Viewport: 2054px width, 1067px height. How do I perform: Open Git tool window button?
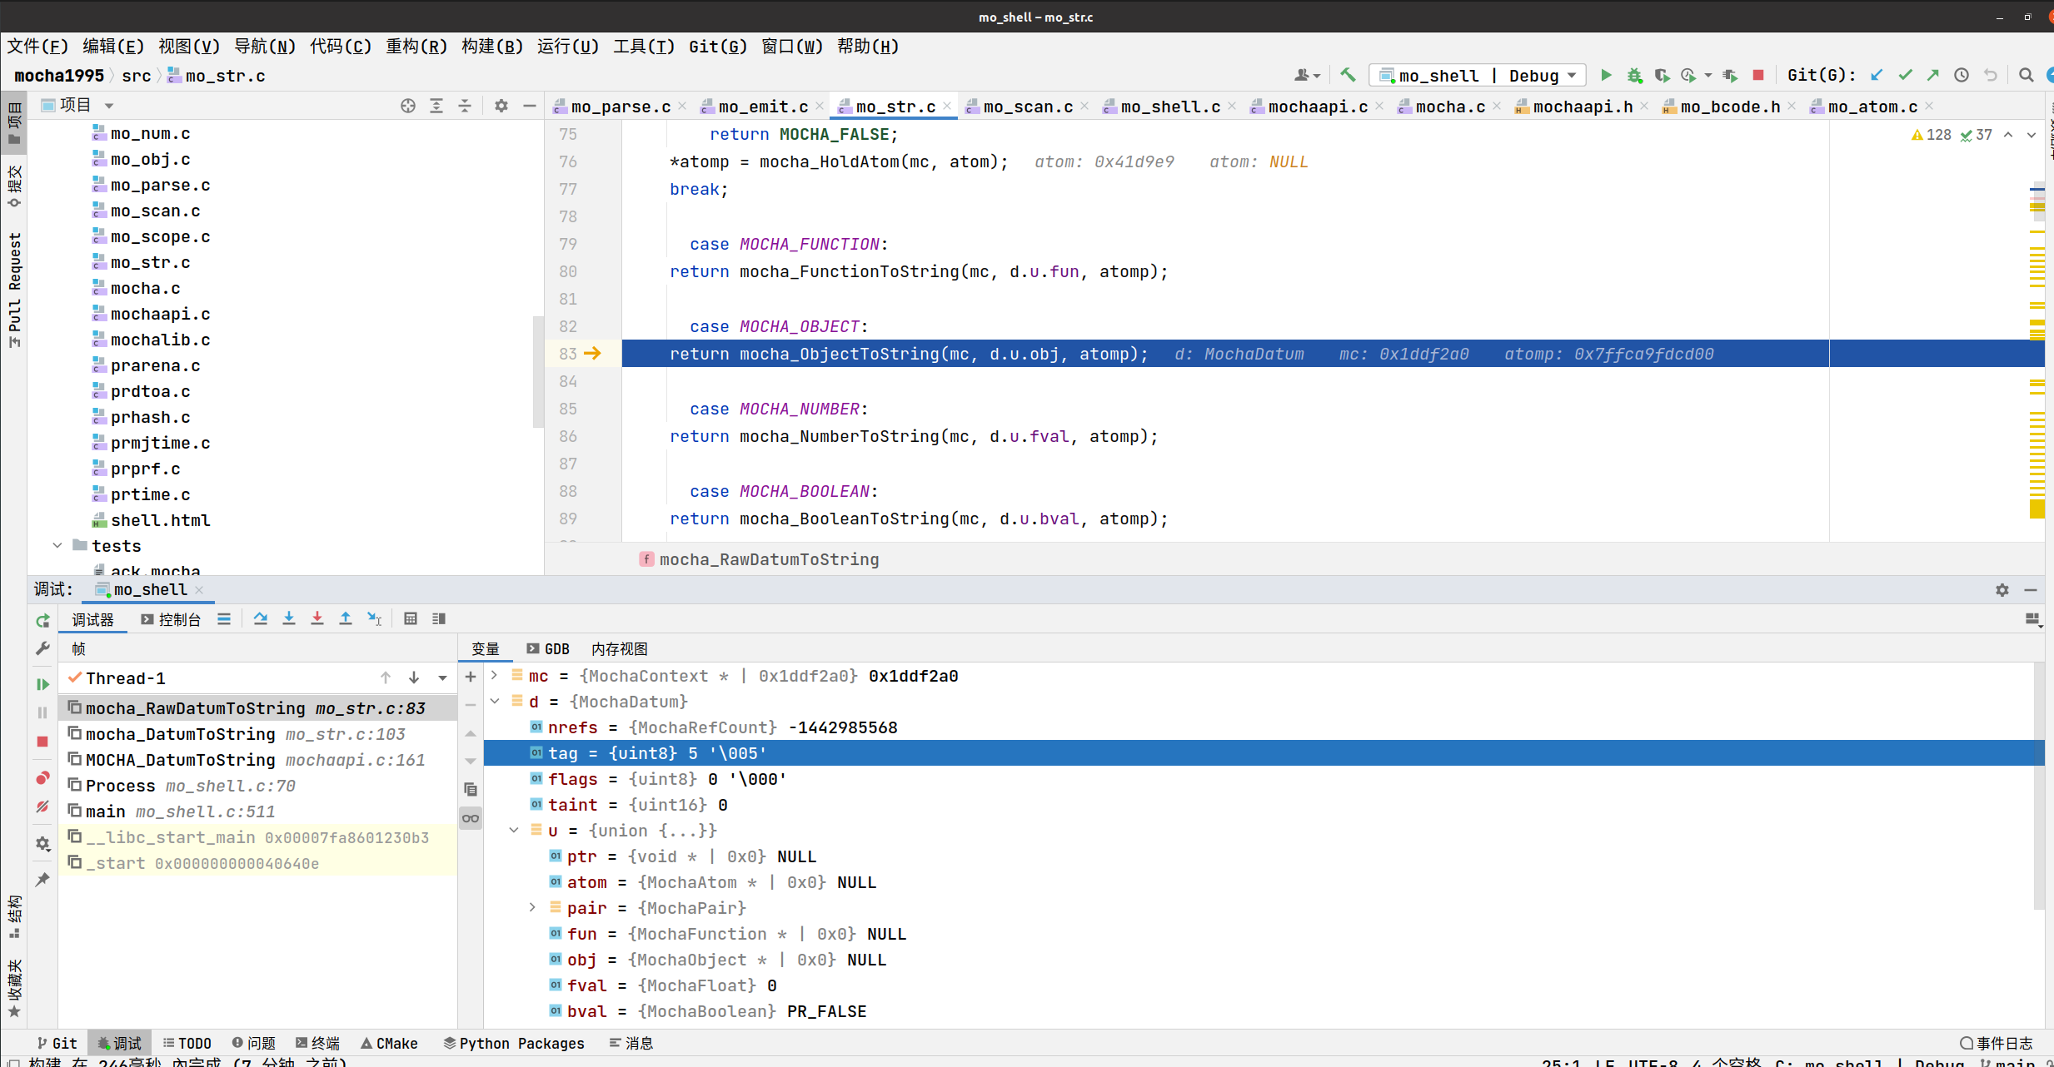click(57, 1043)
